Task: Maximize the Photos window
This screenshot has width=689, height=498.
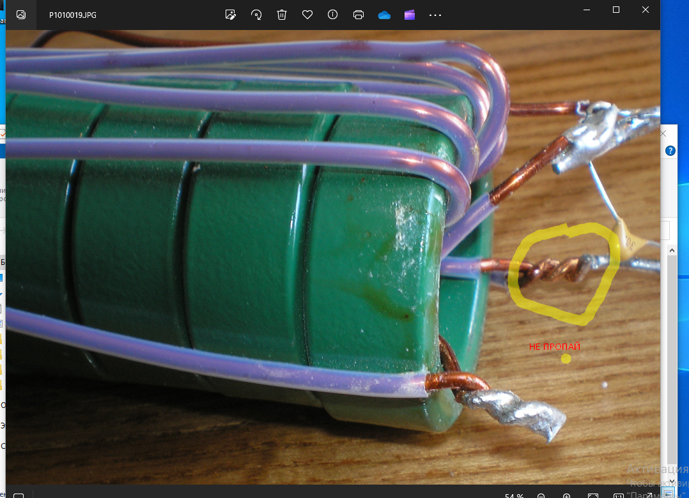Action: pos(616,10)
